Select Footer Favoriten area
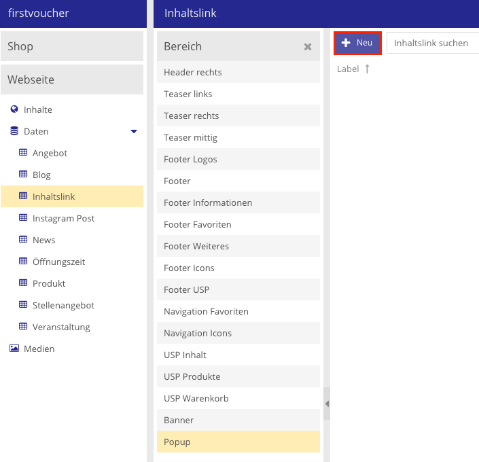 [238, 224]
